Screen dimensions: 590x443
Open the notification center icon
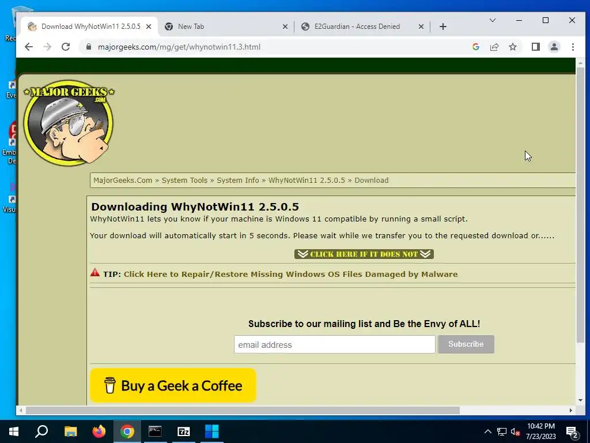click(x=572, y=431)
